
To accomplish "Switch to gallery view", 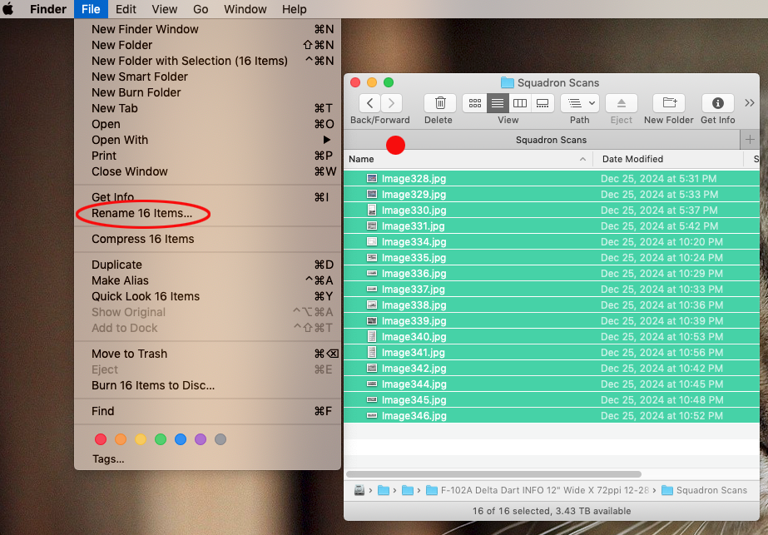I will click(x=543, y=103).
